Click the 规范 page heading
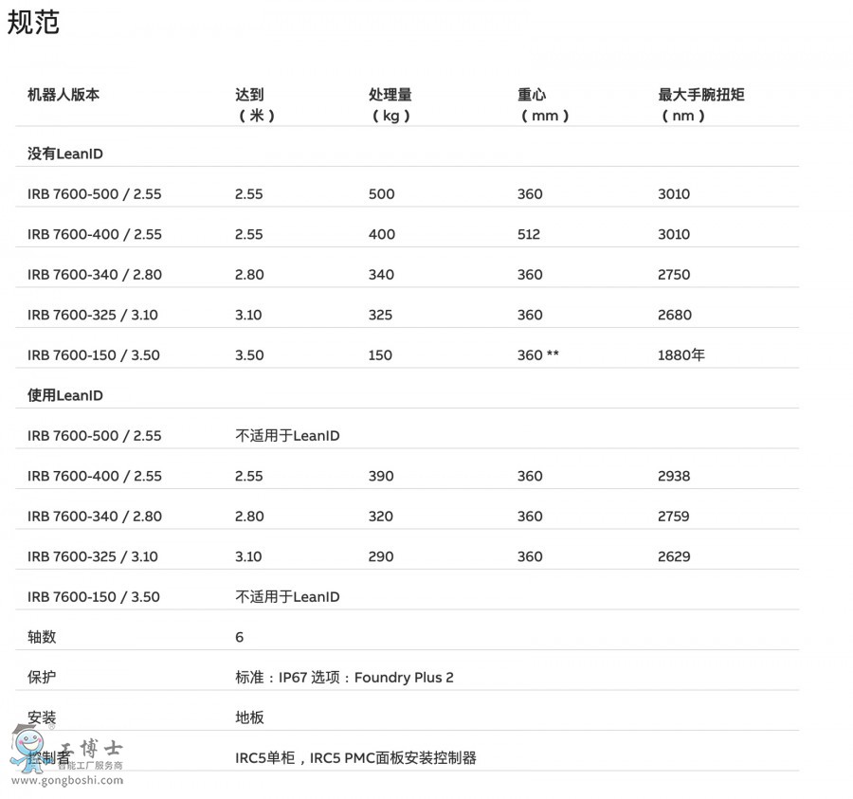 pos(33,22)
